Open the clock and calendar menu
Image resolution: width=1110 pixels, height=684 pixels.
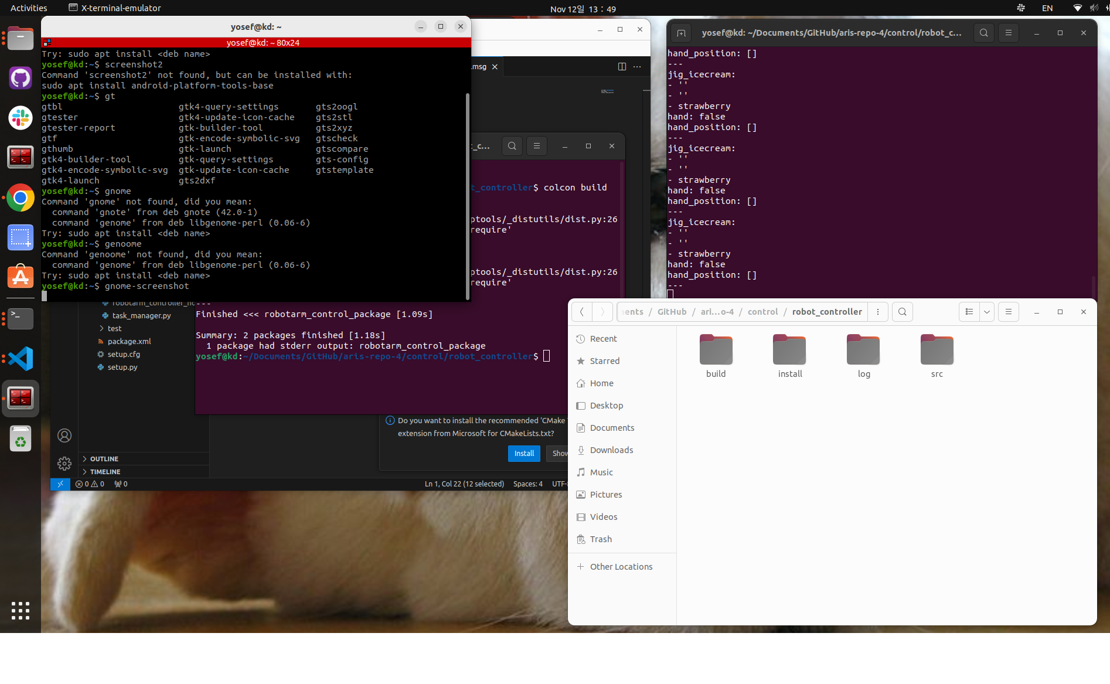583,9
